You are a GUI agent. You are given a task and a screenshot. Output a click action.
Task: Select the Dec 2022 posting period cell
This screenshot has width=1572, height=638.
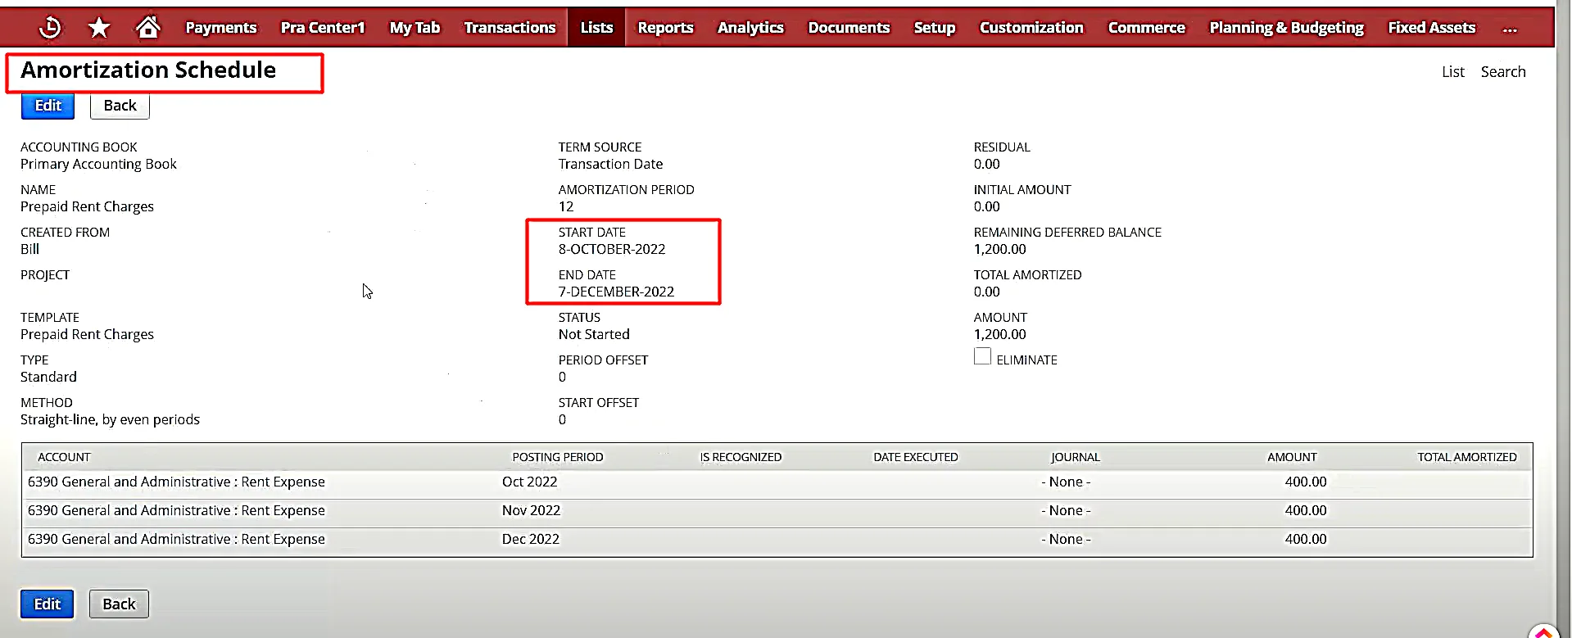tap(530, 540)
